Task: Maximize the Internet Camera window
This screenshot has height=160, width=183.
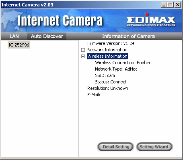Action: click(x=171, y=5)
